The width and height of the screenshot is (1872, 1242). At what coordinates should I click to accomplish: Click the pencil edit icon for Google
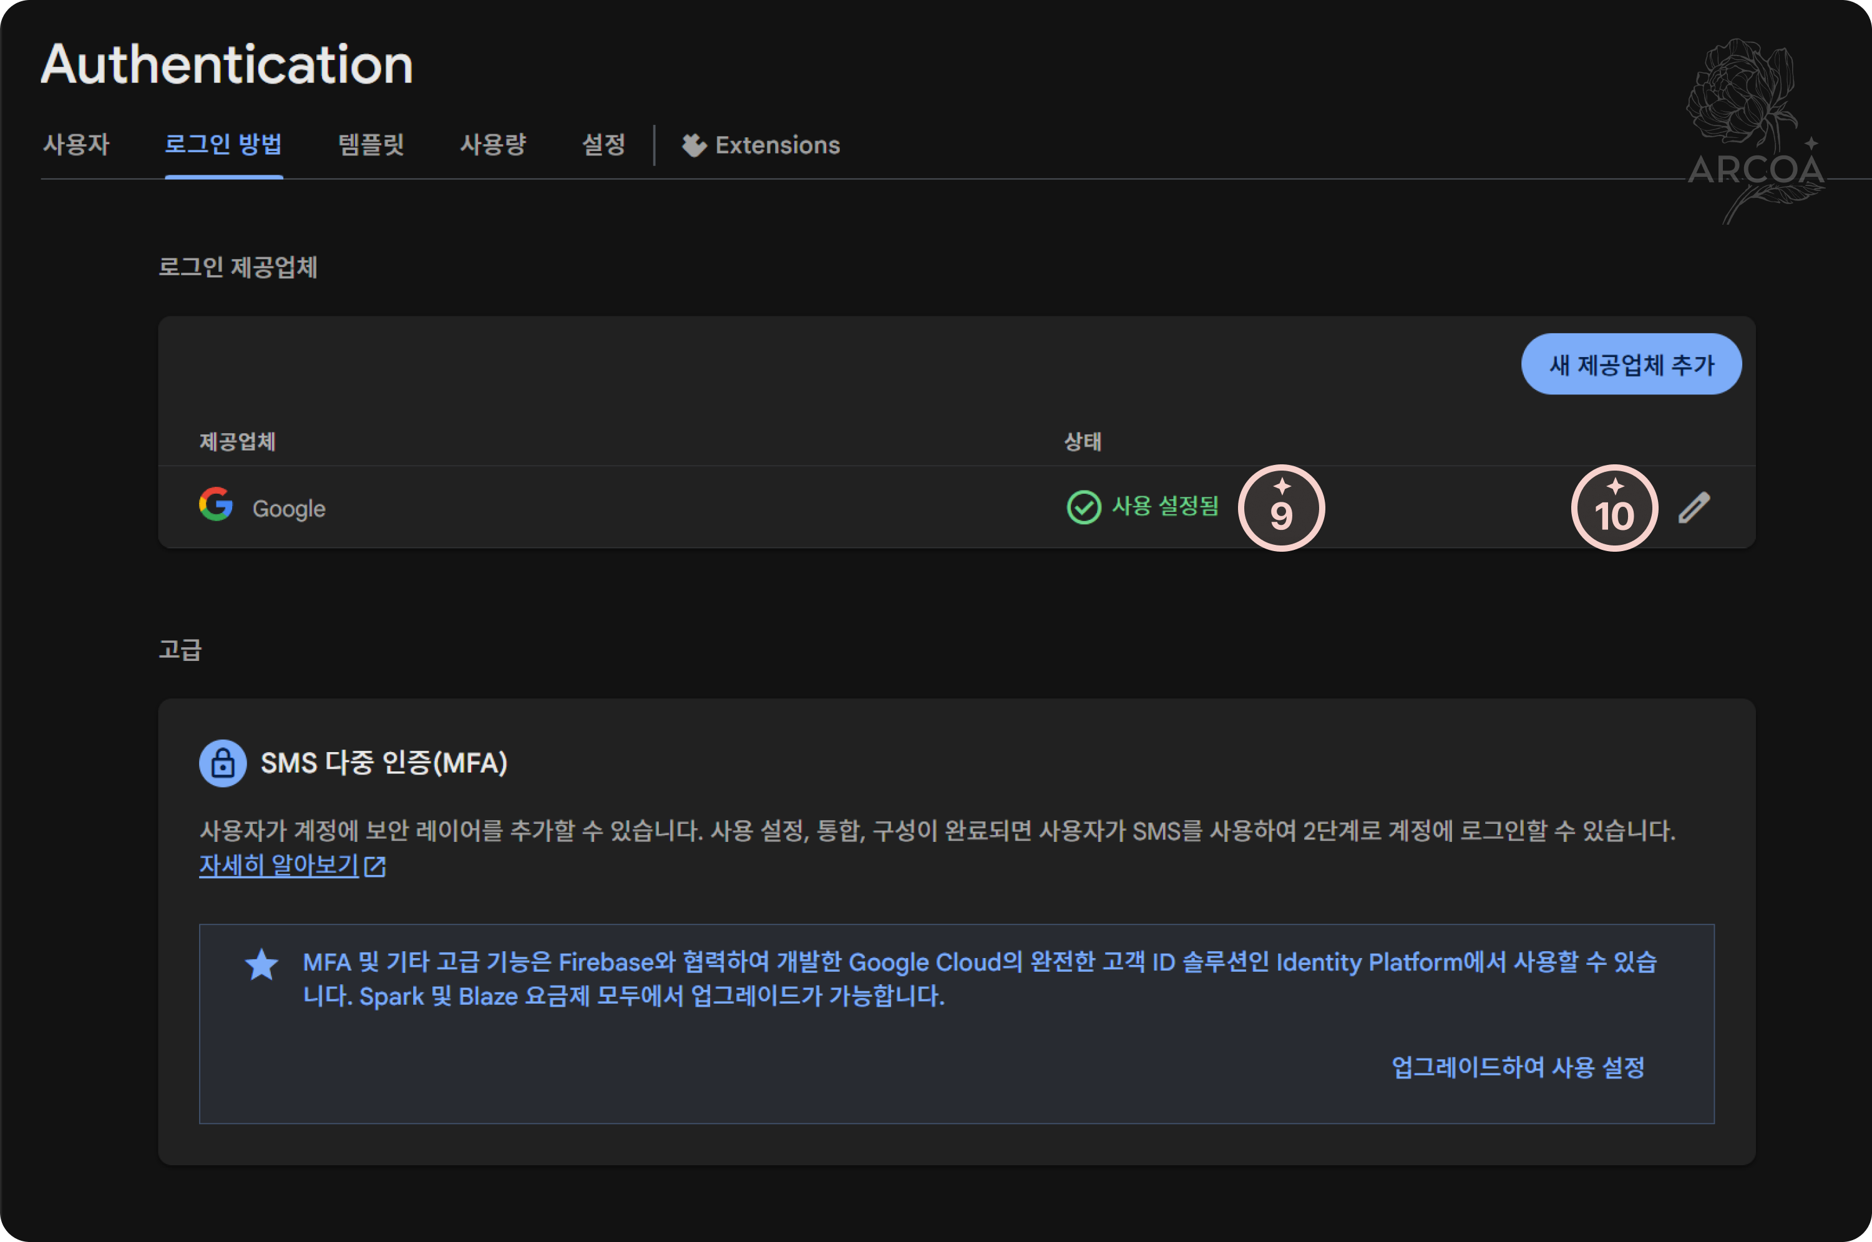click(1694, 508)
